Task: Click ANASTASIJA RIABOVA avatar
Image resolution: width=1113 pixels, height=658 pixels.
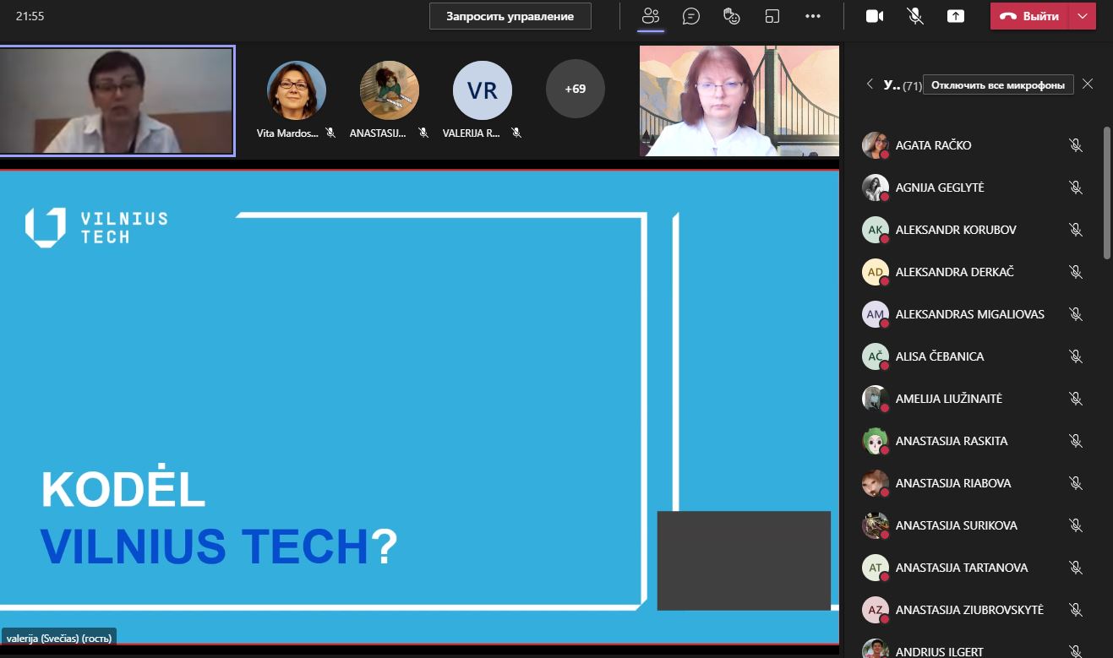Action: [x=876, y=483]
